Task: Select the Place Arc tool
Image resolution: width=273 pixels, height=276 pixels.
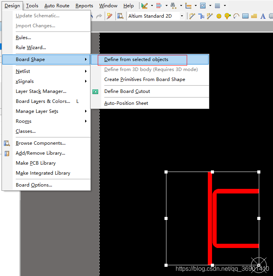Action: point(236,16)
